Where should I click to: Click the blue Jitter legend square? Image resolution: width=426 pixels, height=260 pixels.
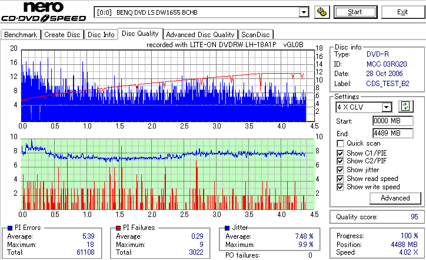pyautogui.click(x=227, y=228)
